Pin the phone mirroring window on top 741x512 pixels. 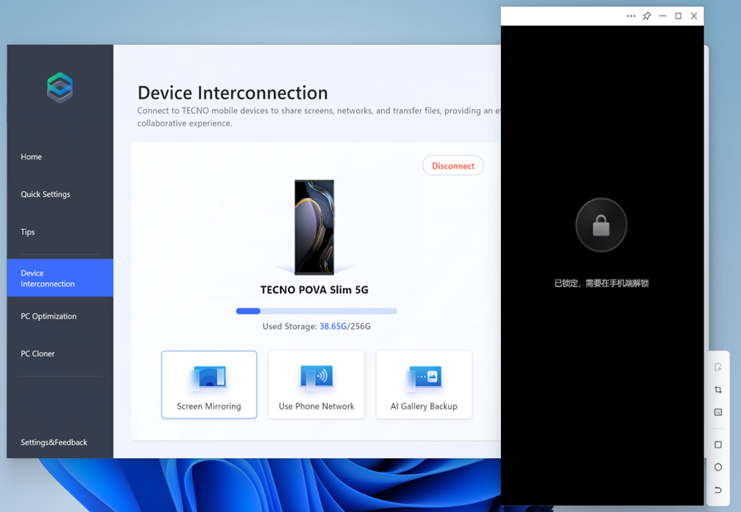(x=647, y=16)
